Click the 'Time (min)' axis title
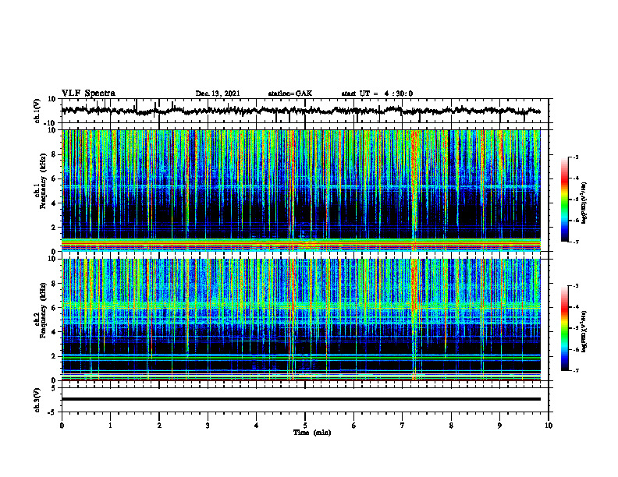618x477 pixels. (312, 433)
